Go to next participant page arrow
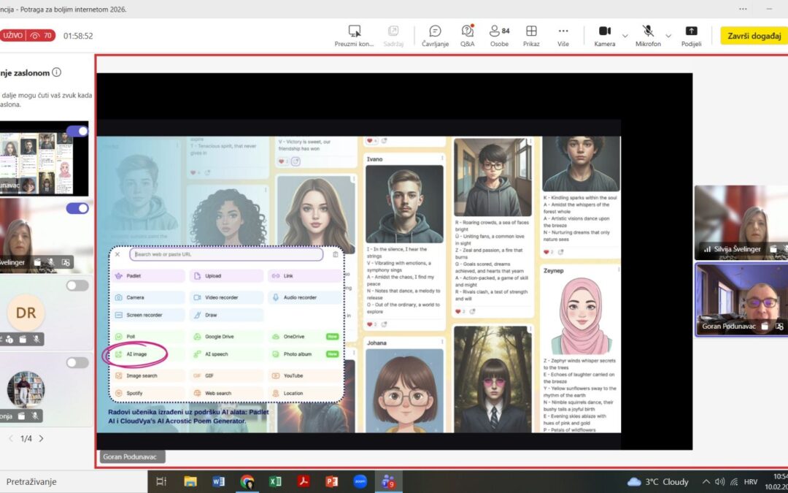The width and height of the screenshot is (788, 493). coord(41,438)
